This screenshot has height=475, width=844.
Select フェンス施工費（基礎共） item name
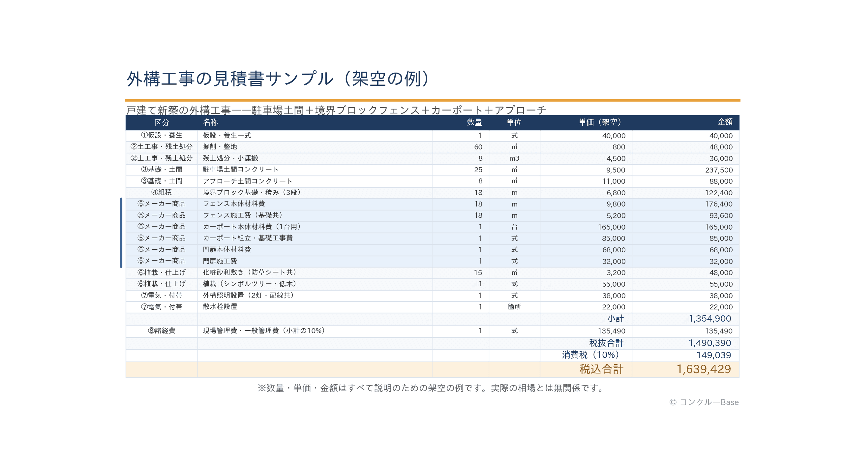tap(315, 215)
